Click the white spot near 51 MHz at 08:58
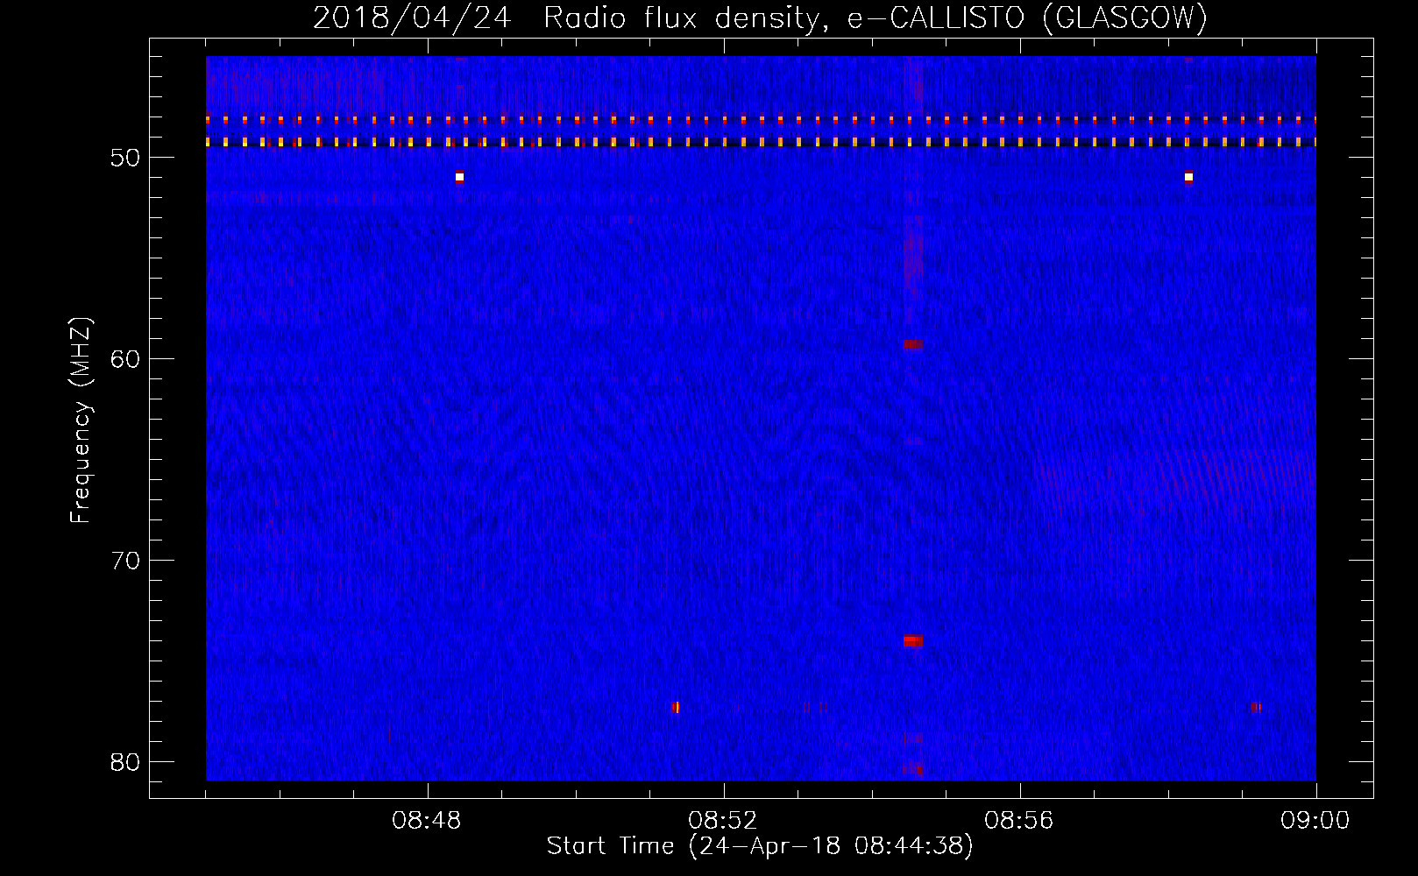This screenshot has height=876, width=1418. tap(1188, 177)
